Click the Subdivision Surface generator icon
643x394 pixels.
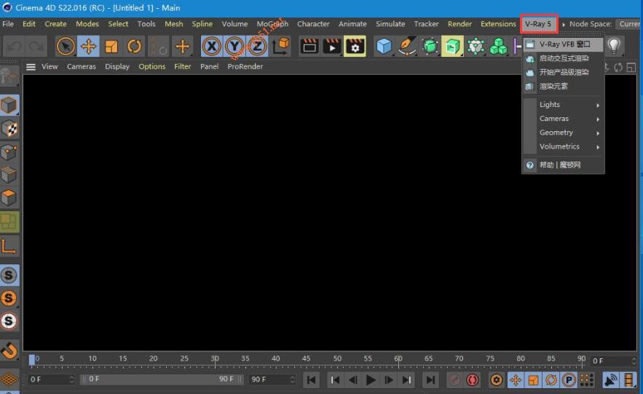coord(430,47)
